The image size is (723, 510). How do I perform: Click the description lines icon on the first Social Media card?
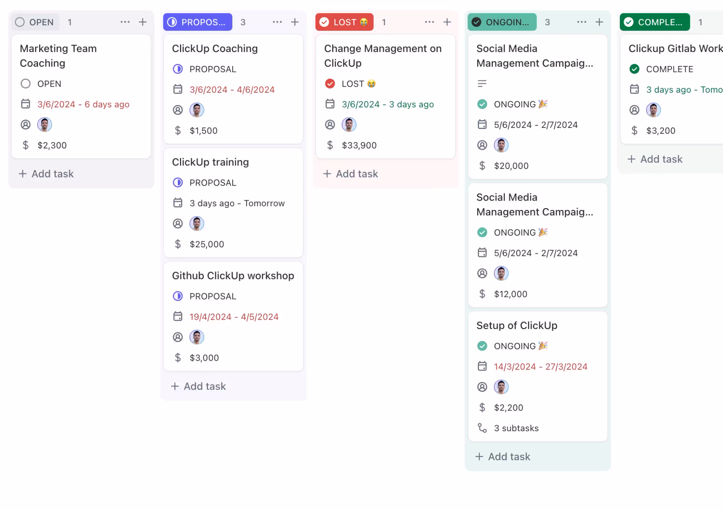pyautogui.click(x=482, y=83)
